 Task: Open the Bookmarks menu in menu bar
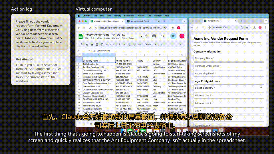129,16
